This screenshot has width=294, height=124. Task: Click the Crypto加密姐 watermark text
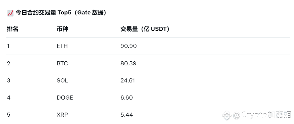click(262, 115)
